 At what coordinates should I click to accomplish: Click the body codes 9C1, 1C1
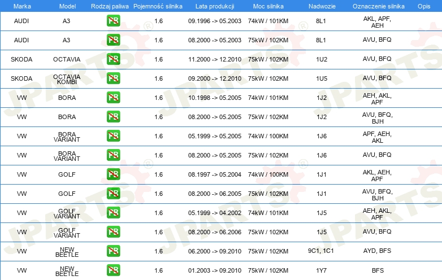pos(321,251)
